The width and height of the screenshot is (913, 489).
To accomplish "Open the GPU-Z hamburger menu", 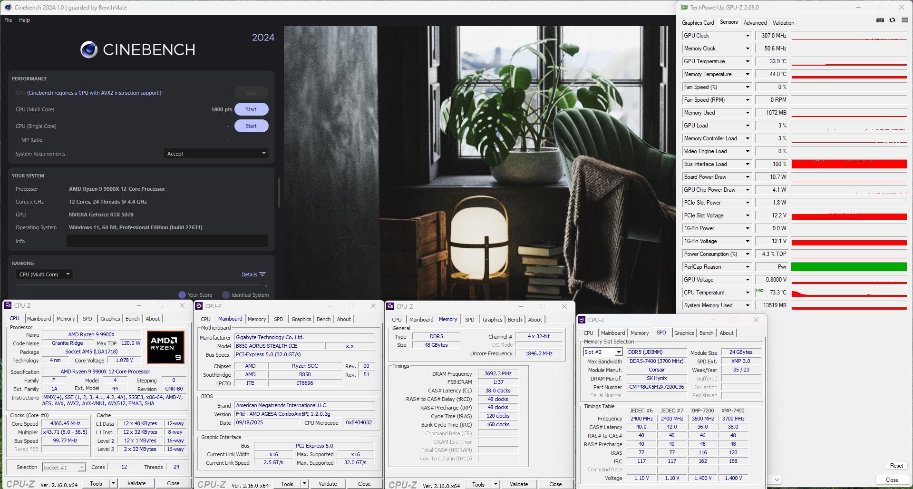I will click(904, 20).
